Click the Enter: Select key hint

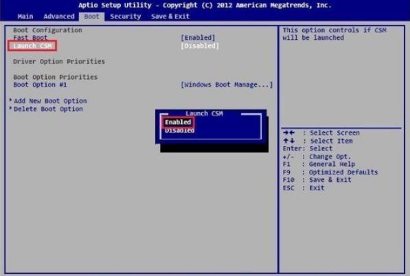click(308, 148)
